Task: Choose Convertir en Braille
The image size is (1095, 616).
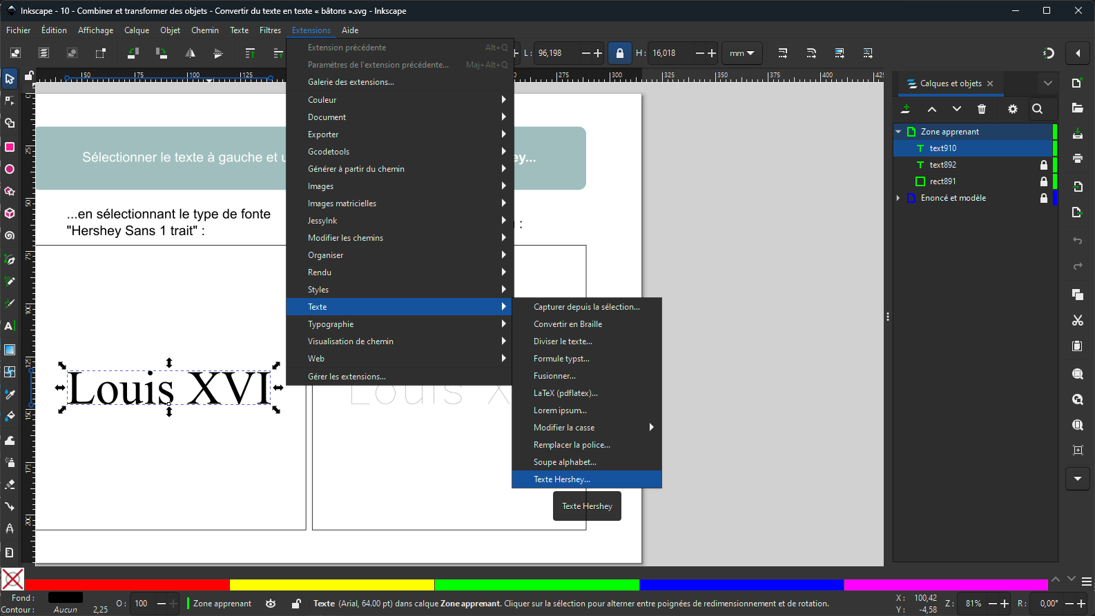Action: [587, 324]
